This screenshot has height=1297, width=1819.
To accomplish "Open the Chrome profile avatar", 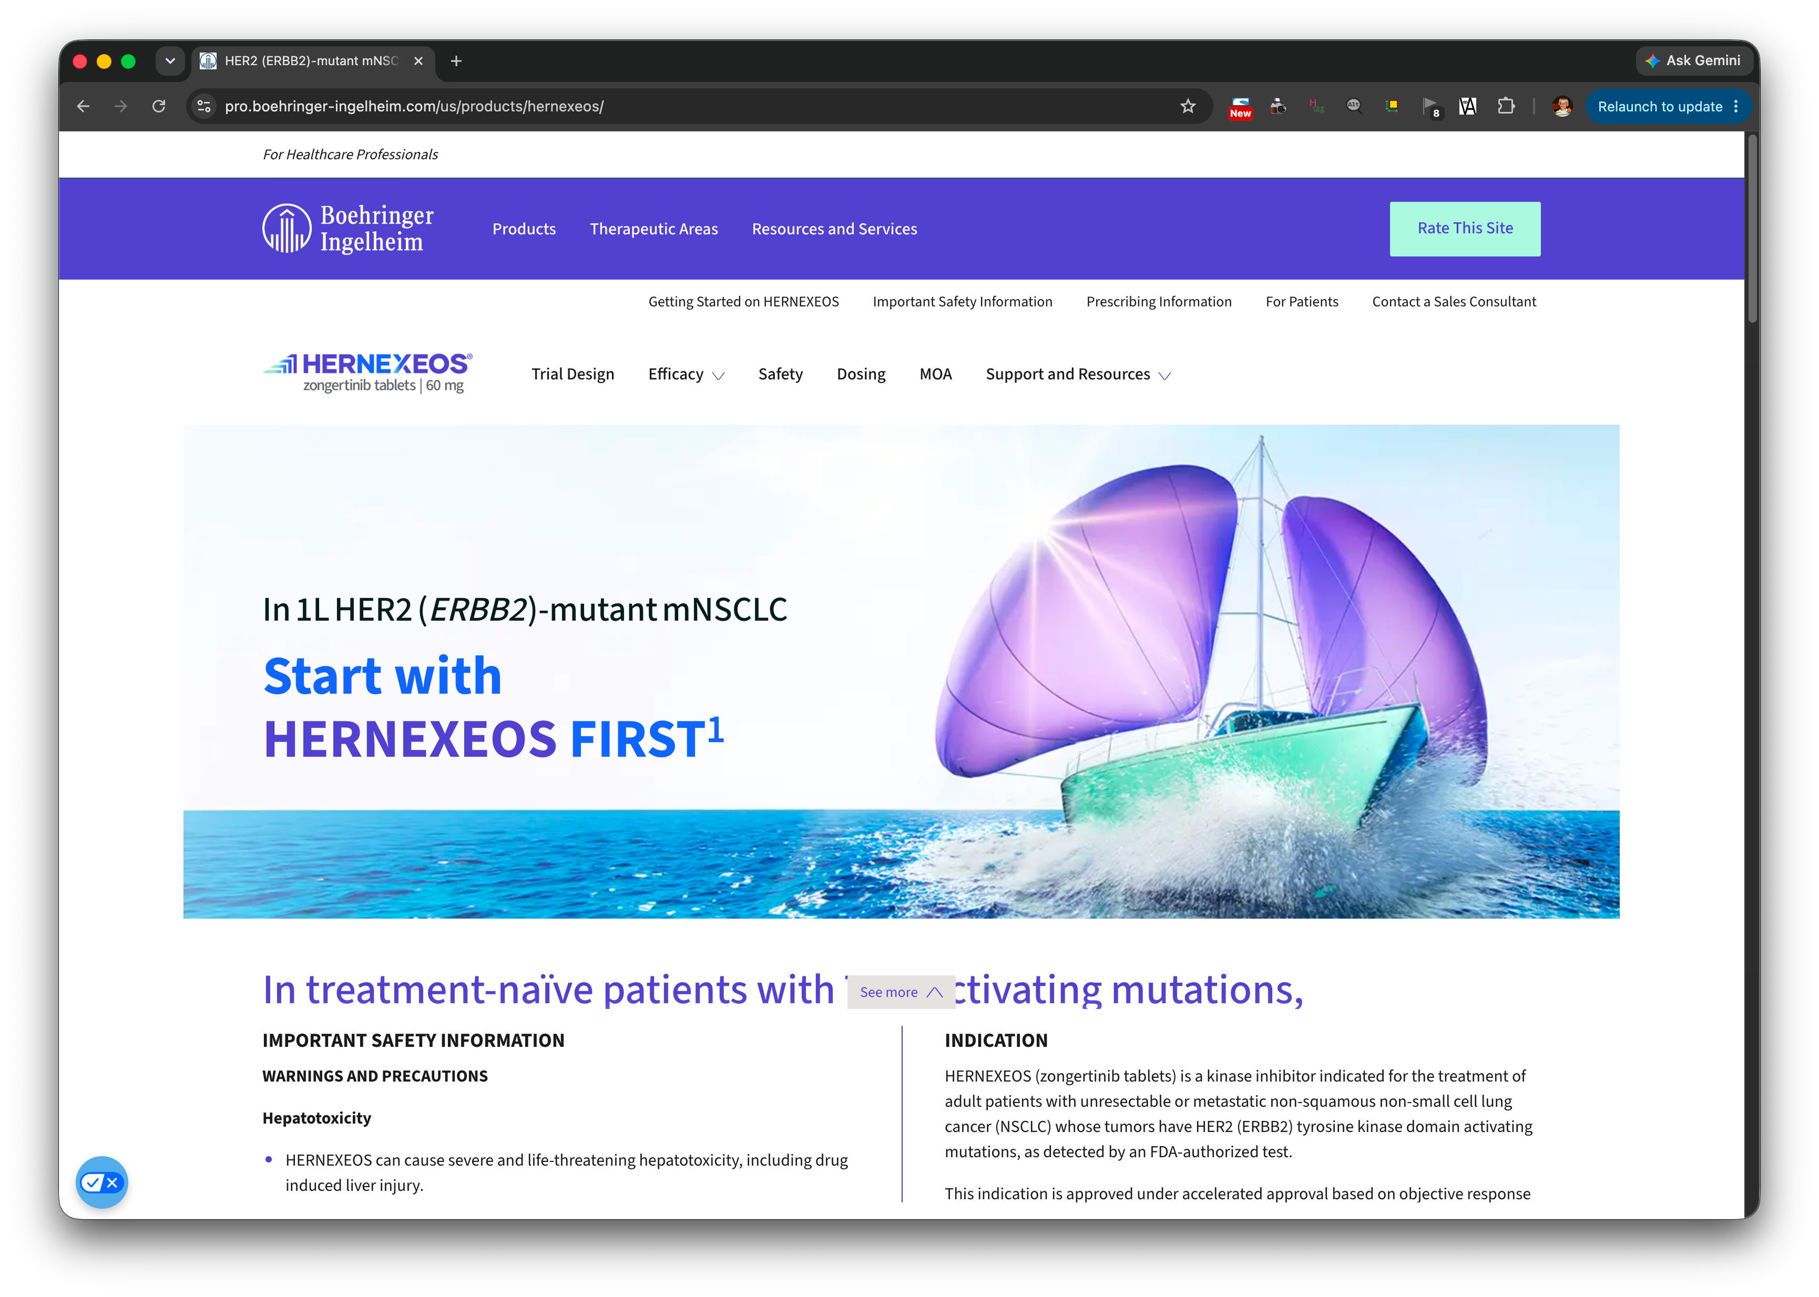I will 1562,106.
